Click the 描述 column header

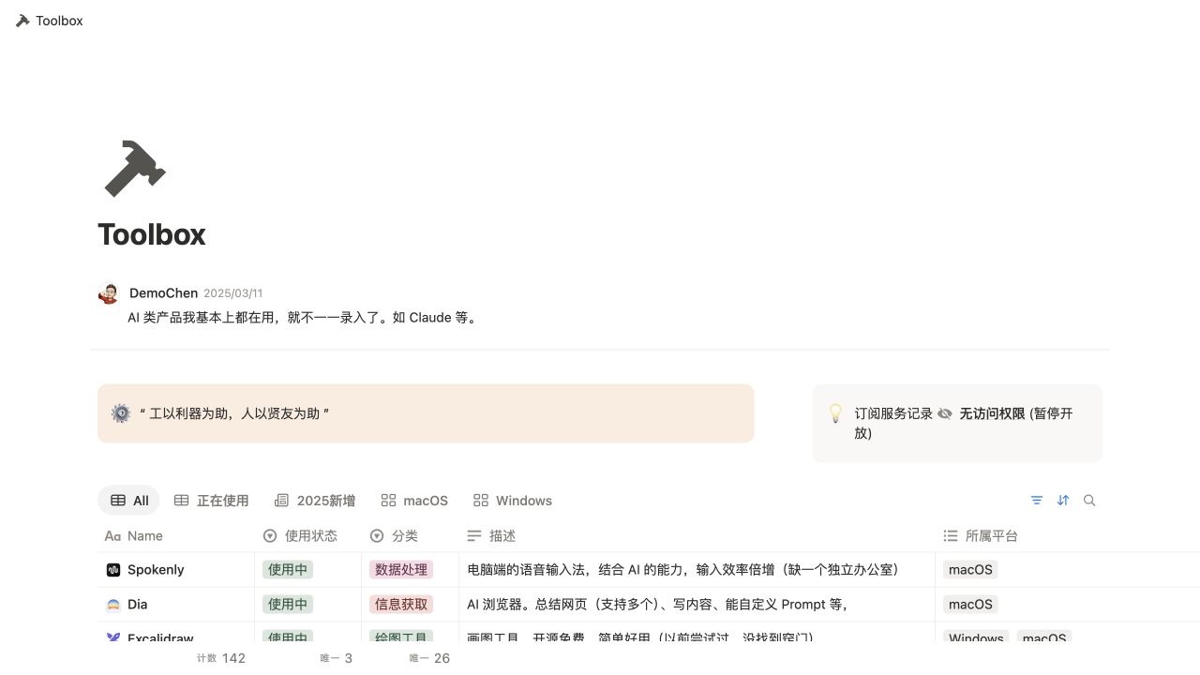point(697,536)
